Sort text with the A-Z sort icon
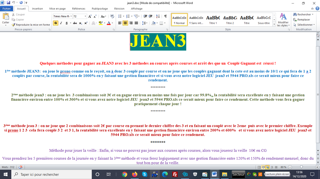 pos(158,16)
